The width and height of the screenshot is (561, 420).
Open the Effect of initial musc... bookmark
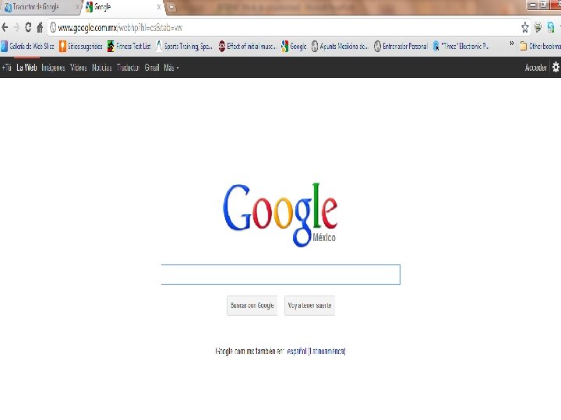[x=247, y=46]
